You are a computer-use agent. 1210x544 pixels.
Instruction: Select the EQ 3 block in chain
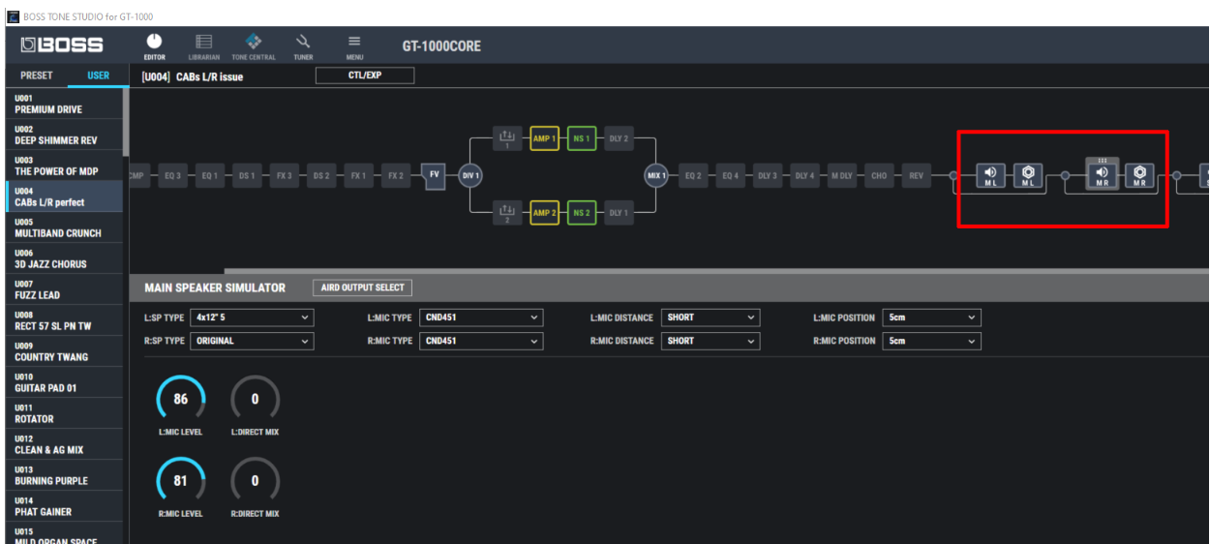(x=173, y=175)
